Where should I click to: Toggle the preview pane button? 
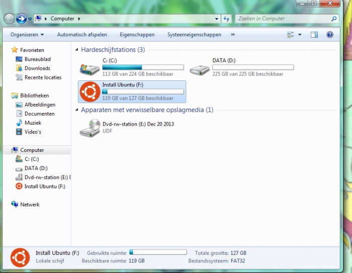pos(314,35)
